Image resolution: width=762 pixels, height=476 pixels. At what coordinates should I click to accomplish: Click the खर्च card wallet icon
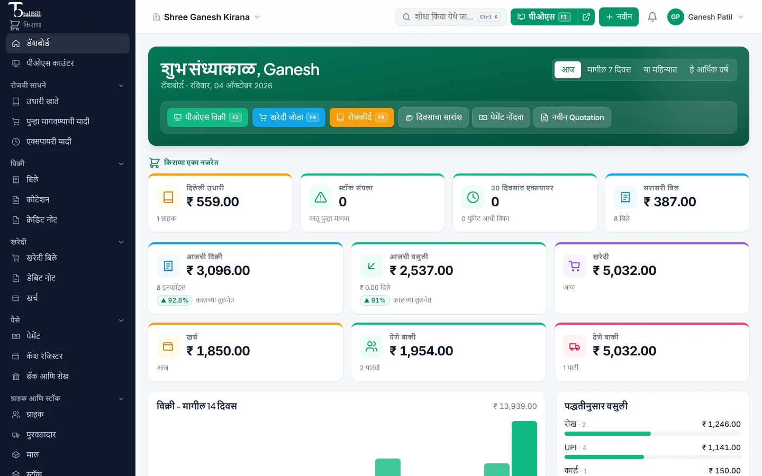click(x=168, y=346)
